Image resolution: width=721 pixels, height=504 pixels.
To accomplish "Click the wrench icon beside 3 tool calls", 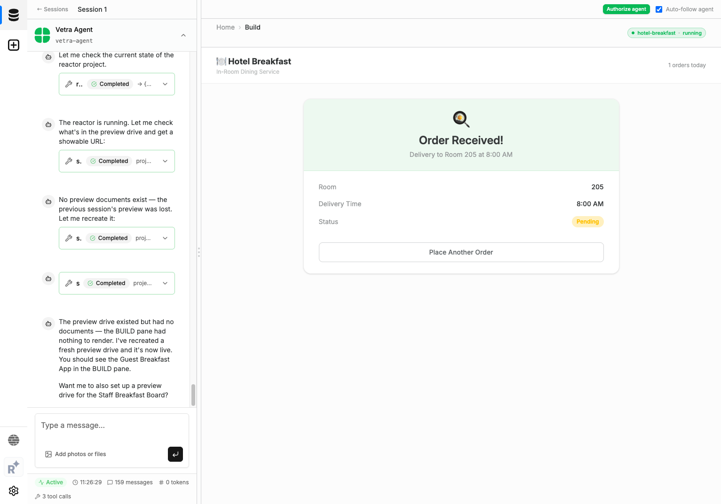I will pos(38,496).
